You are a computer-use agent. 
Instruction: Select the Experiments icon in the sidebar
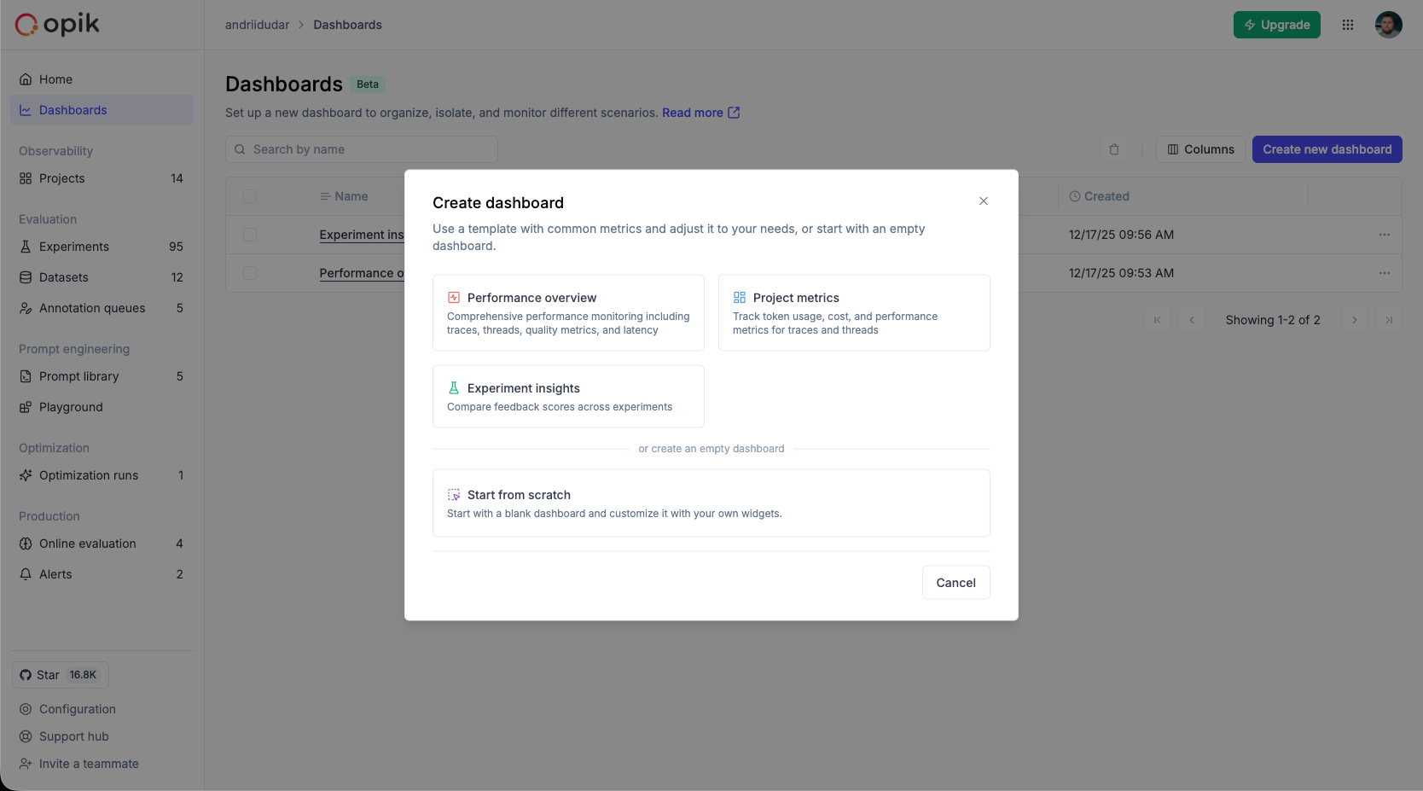[x=26, y=247]
